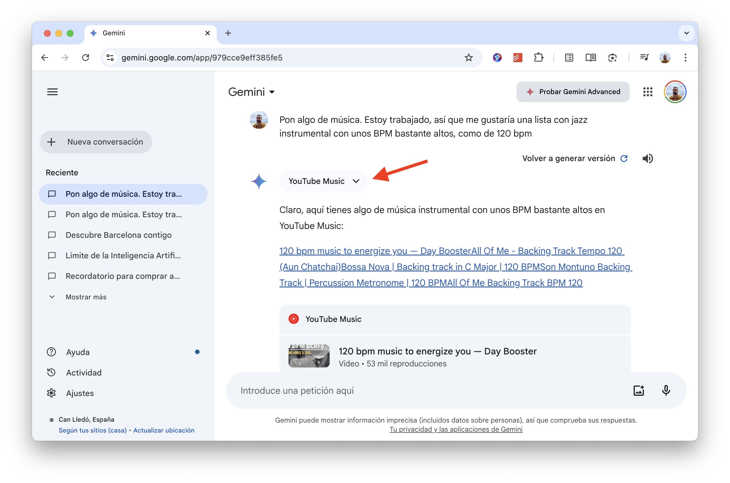Reload the page with refresh icon
The width and height of the screenshot is (730, 483).
86,58
